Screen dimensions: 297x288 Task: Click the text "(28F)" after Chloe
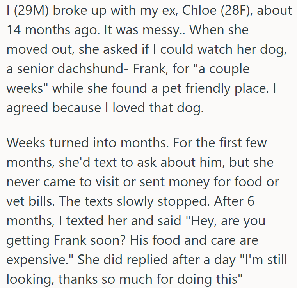click(237, 11)
